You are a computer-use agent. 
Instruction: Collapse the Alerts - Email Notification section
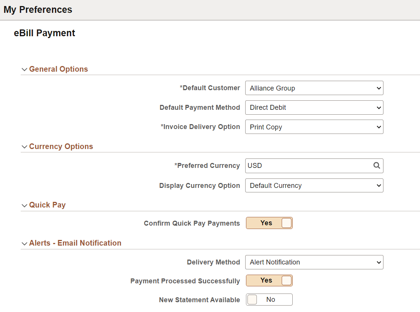[x=24, y=243]
